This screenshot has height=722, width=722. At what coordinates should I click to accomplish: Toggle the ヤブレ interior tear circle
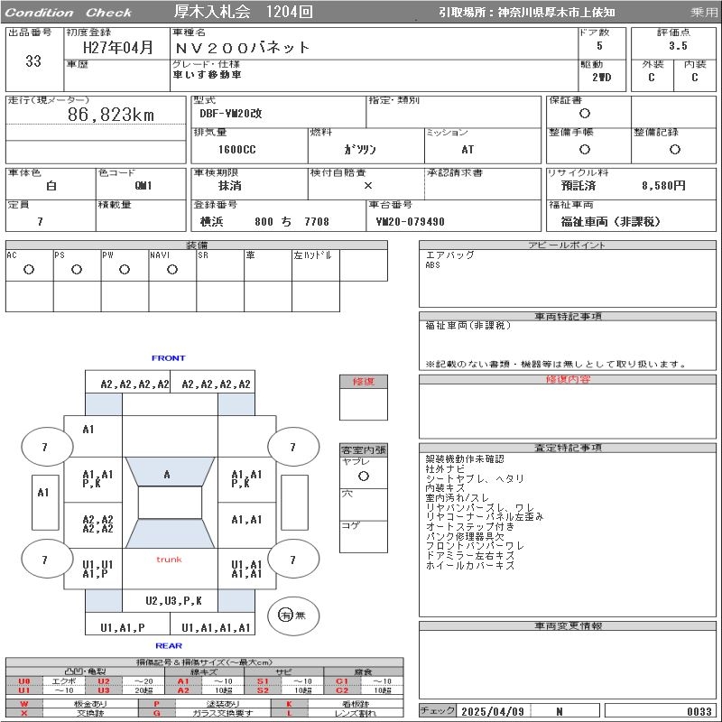point(363,475)
